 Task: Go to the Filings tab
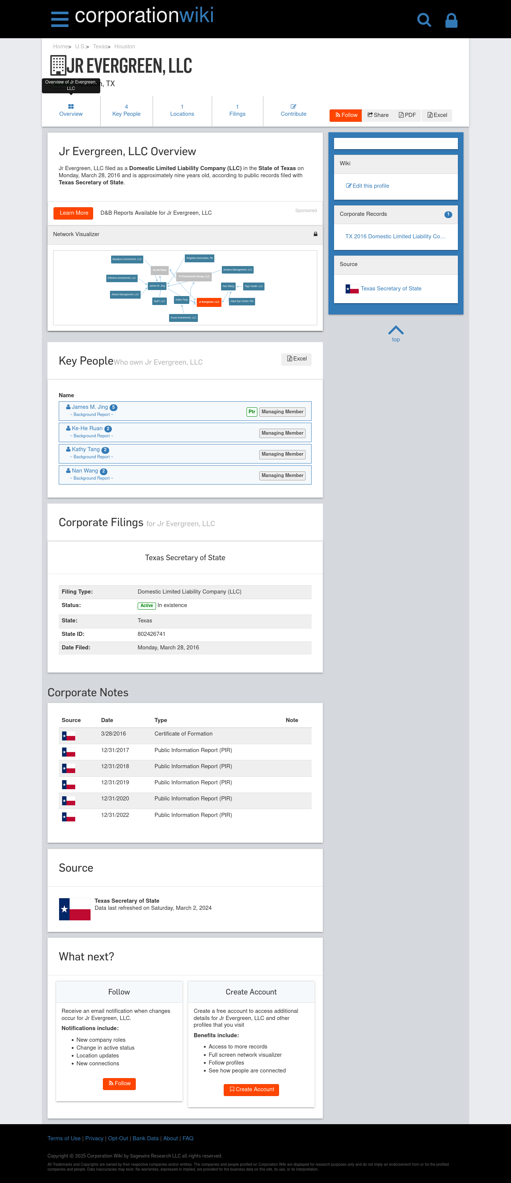238,111
